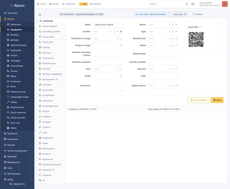Open Monitors in the sidebar
Image resolution: width=230 pixels, height=189 pixels.
tap(17, 35)
